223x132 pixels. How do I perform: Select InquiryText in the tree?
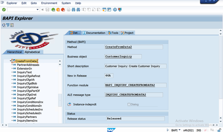click(24, 72)
